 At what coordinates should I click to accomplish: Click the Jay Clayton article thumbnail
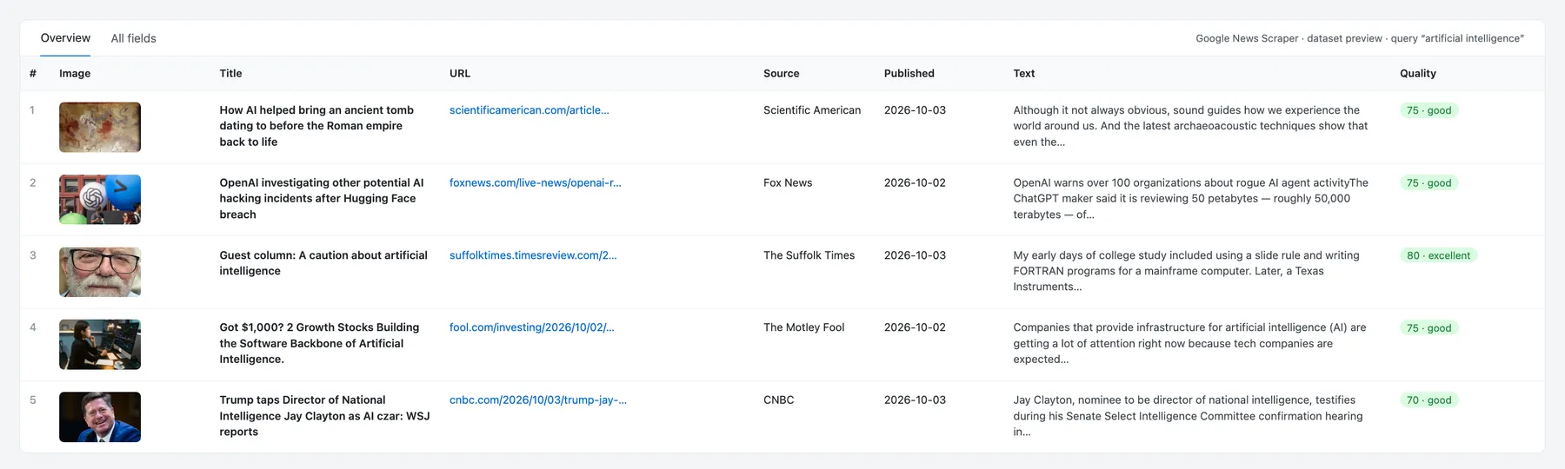[100, 417]
